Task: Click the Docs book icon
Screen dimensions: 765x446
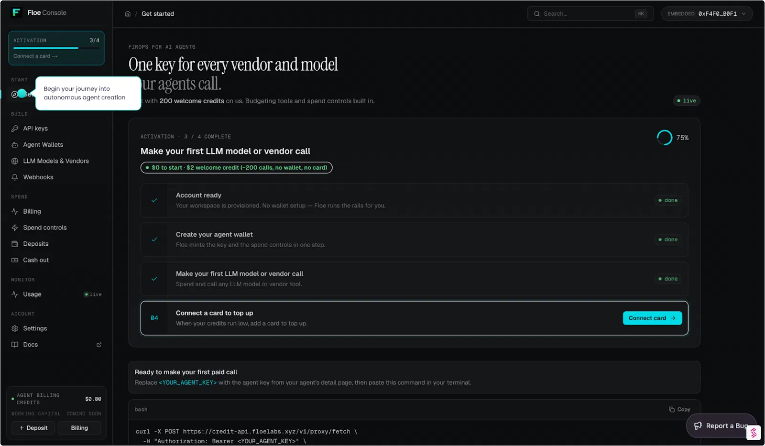Action: [x=15, y=345]
